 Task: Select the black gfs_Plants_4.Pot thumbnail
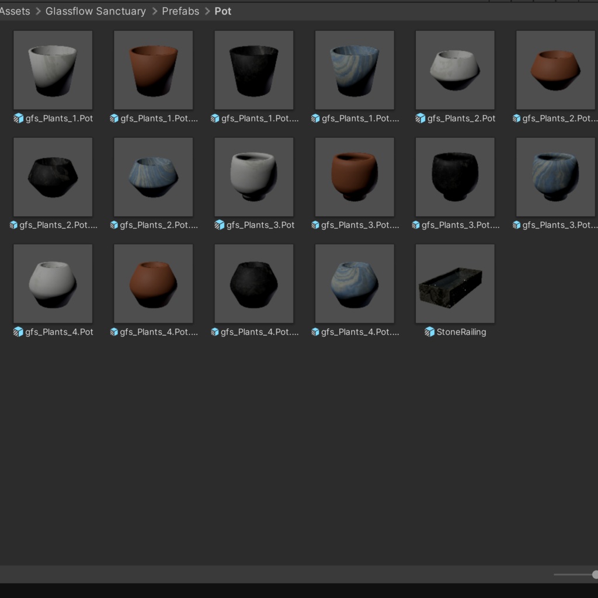coord(254,284)
